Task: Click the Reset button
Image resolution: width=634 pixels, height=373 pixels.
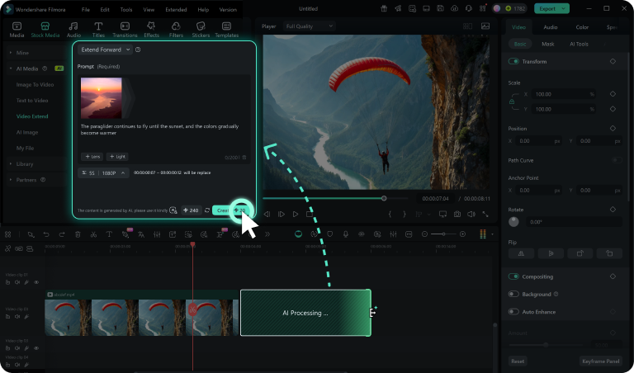Action: [518, 361]
